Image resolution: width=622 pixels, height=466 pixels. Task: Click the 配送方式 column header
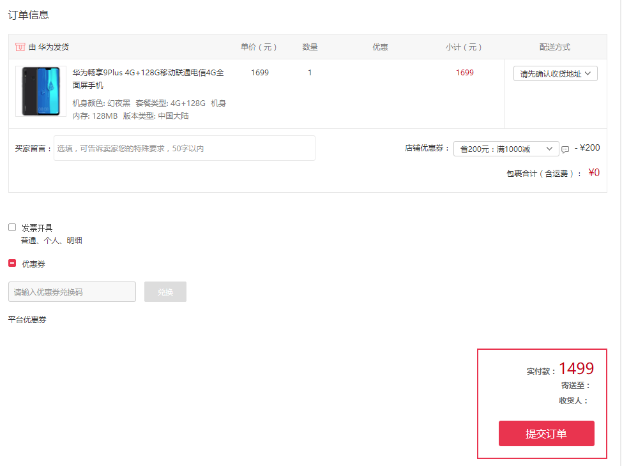pyautogui.click(x=555, y=47)
